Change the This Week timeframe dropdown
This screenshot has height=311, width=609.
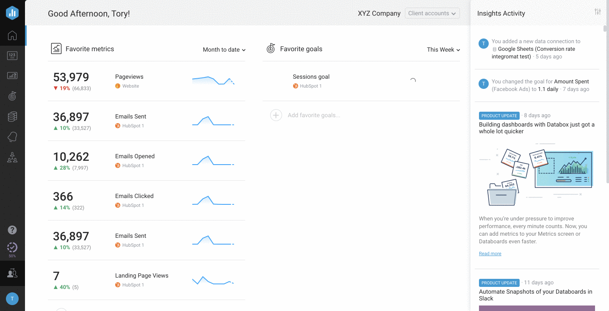tap(443, 50)
